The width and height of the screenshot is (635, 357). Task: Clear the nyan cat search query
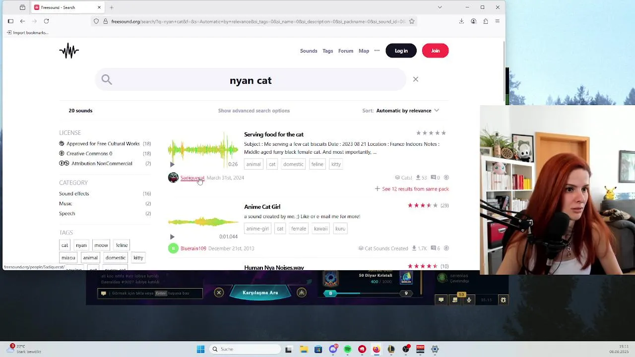[x=416, y=79]
